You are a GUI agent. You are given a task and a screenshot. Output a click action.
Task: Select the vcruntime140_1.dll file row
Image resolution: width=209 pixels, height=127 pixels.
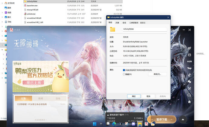point(73,22)
